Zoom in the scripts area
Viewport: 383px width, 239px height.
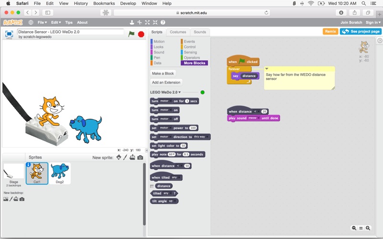[x=368, y=228]
